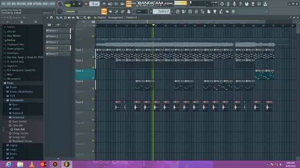
Task: Open the Mixer from main toolbar
Action: click(196, 12)
